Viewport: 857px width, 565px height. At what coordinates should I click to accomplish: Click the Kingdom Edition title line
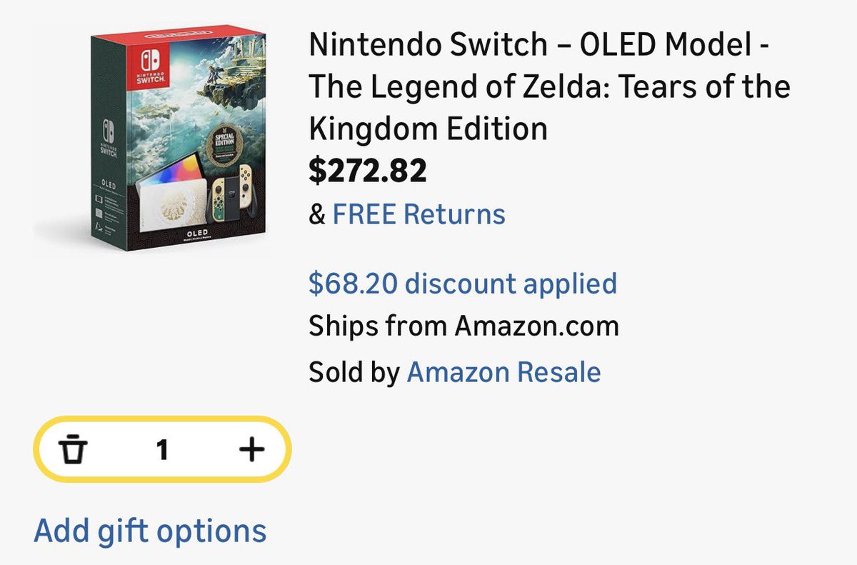click(x=428, y=129)
